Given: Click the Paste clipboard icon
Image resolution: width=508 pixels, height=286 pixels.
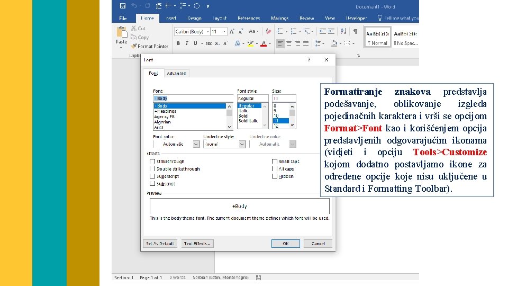Looking at the screenshot, I should click(x=122, y=32).
